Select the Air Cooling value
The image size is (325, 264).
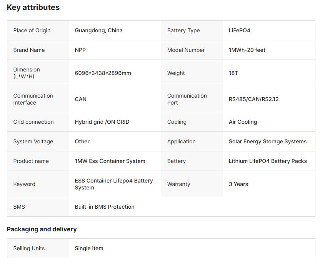point(243,122)
